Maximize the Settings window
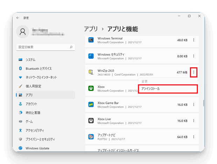Image resolution: width=217 pixels, height=164 pixels. pyautogui.click(x=189, y=16)
